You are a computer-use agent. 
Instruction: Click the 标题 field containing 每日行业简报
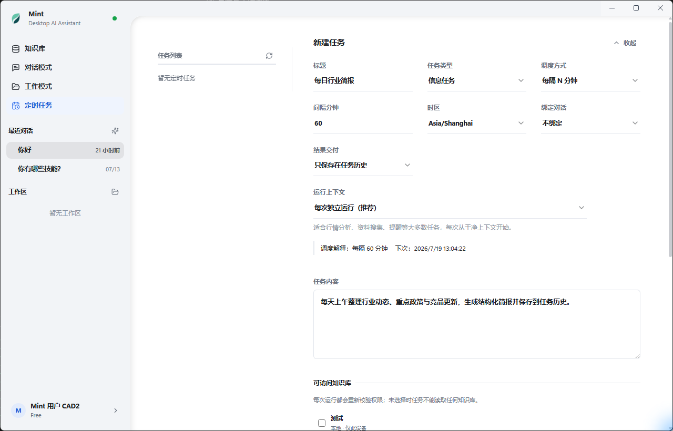tap(363, 80)
